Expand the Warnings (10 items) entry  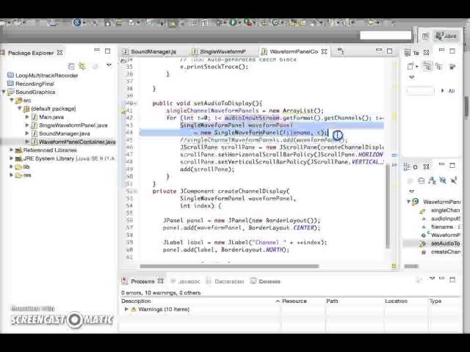(126, 309)
